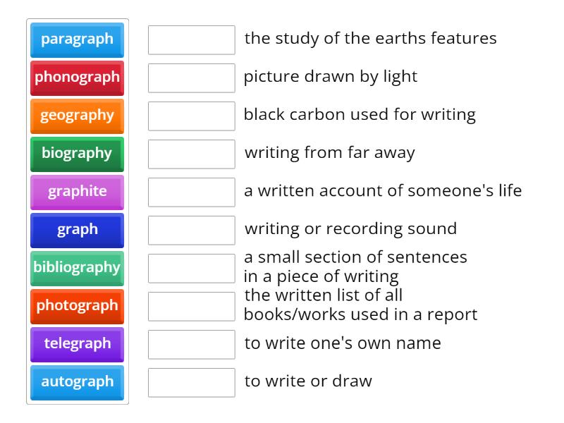The image size is (564, 423).
Task: Select the geography word tile
Action: pos(76,116)
